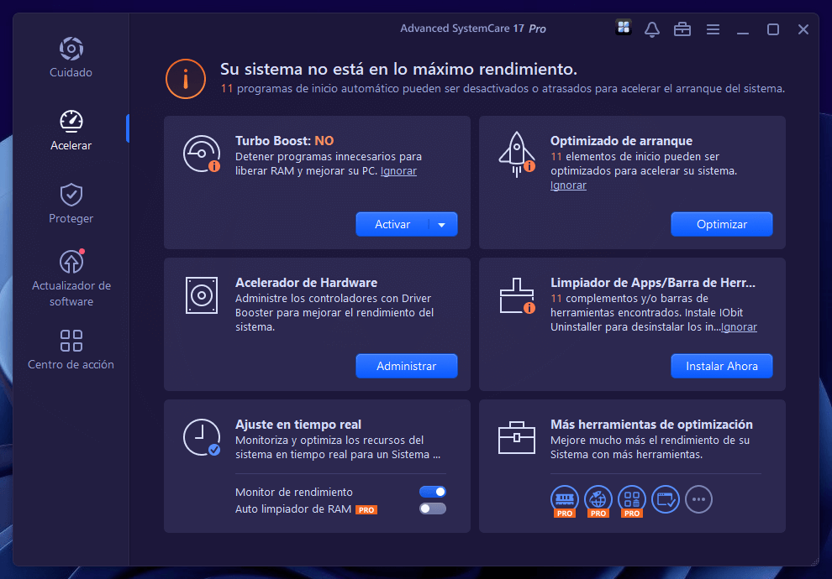This screenshot has height=579, width=832.
Task: Toggle Monitor de rendimiento switch off
Action: click(x=433, y=492)
